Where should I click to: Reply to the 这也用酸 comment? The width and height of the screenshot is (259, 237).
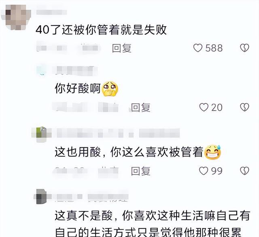(x=140, y=171)
